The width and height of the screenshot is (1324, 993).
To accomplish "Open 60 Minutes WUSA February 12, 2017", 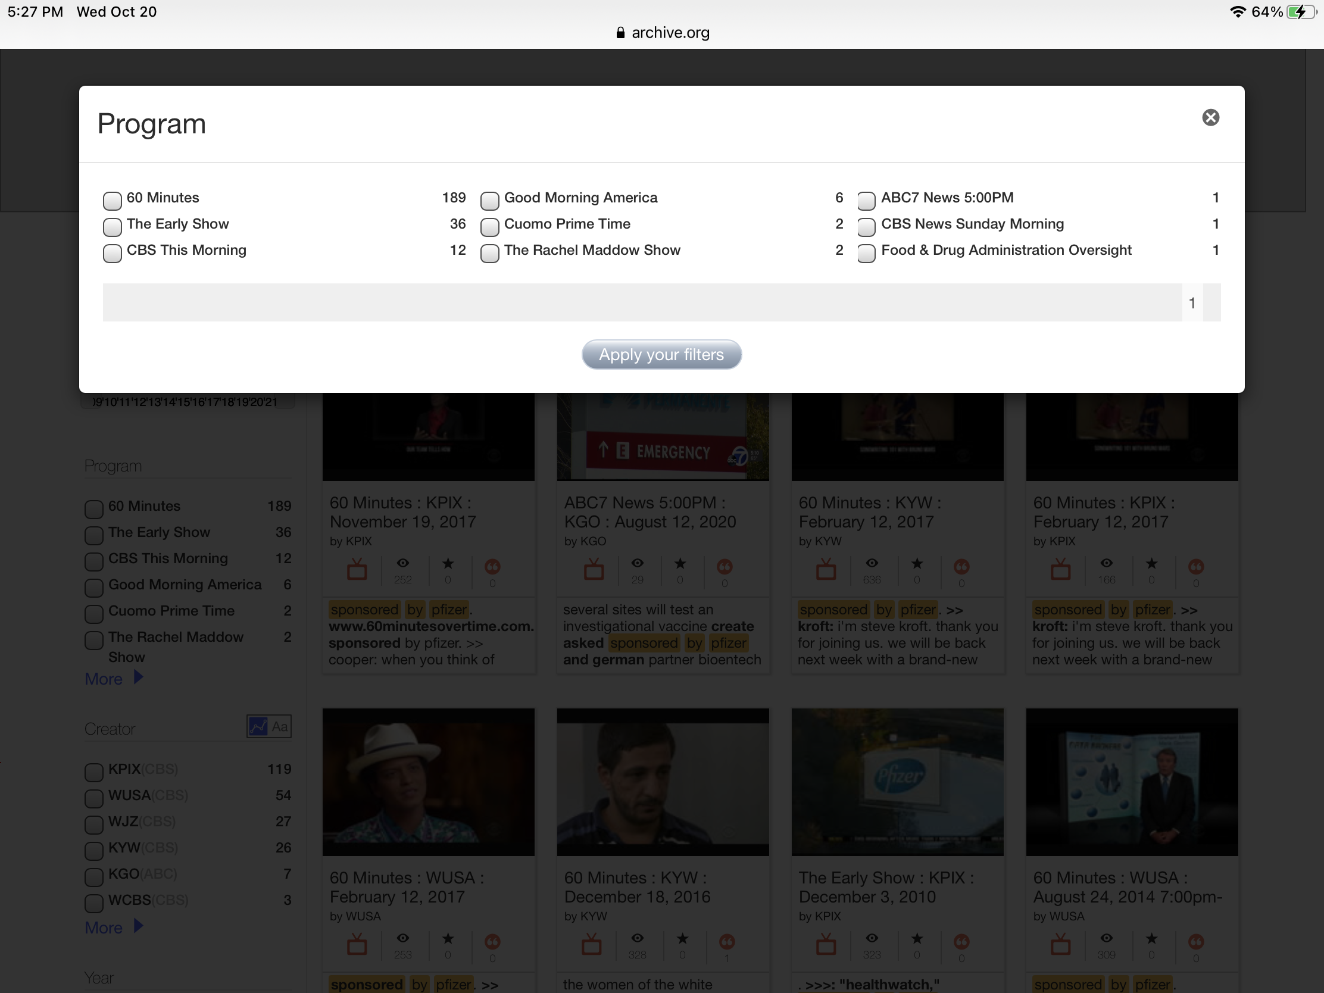I will (x=407, y=887).
